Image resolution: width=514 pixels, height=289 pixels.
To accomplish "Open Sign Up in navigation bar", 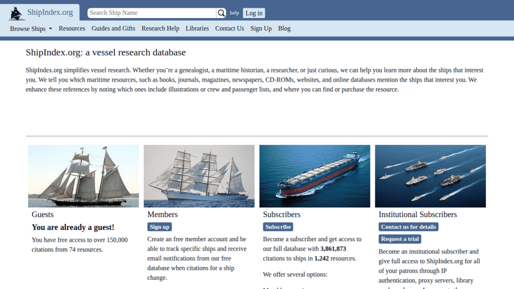I will pyautogui.click(x=261, y=28).
